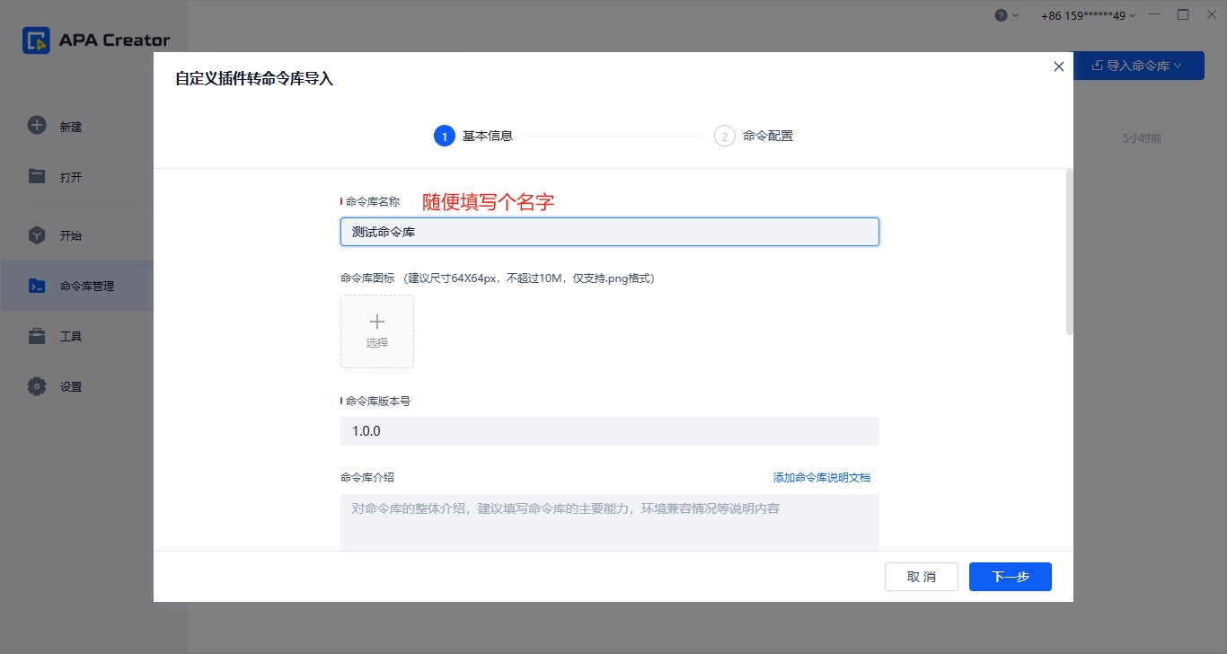Click the 新建 plus icon in sidebar
The image size is (1227, 654).
click(37, 126)
